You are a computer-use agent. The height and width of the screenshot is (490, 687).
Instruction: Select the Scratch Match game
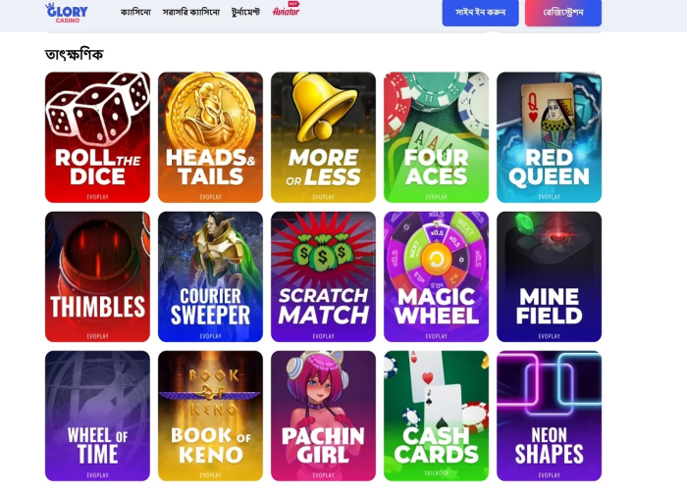tap(323, 276)
